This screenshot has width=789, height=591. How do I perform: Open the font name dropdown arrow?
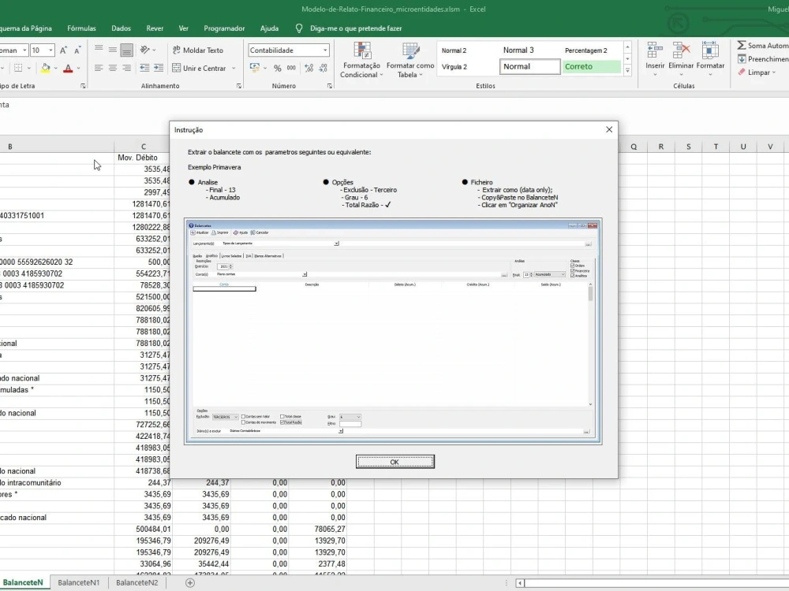(24, 50)
